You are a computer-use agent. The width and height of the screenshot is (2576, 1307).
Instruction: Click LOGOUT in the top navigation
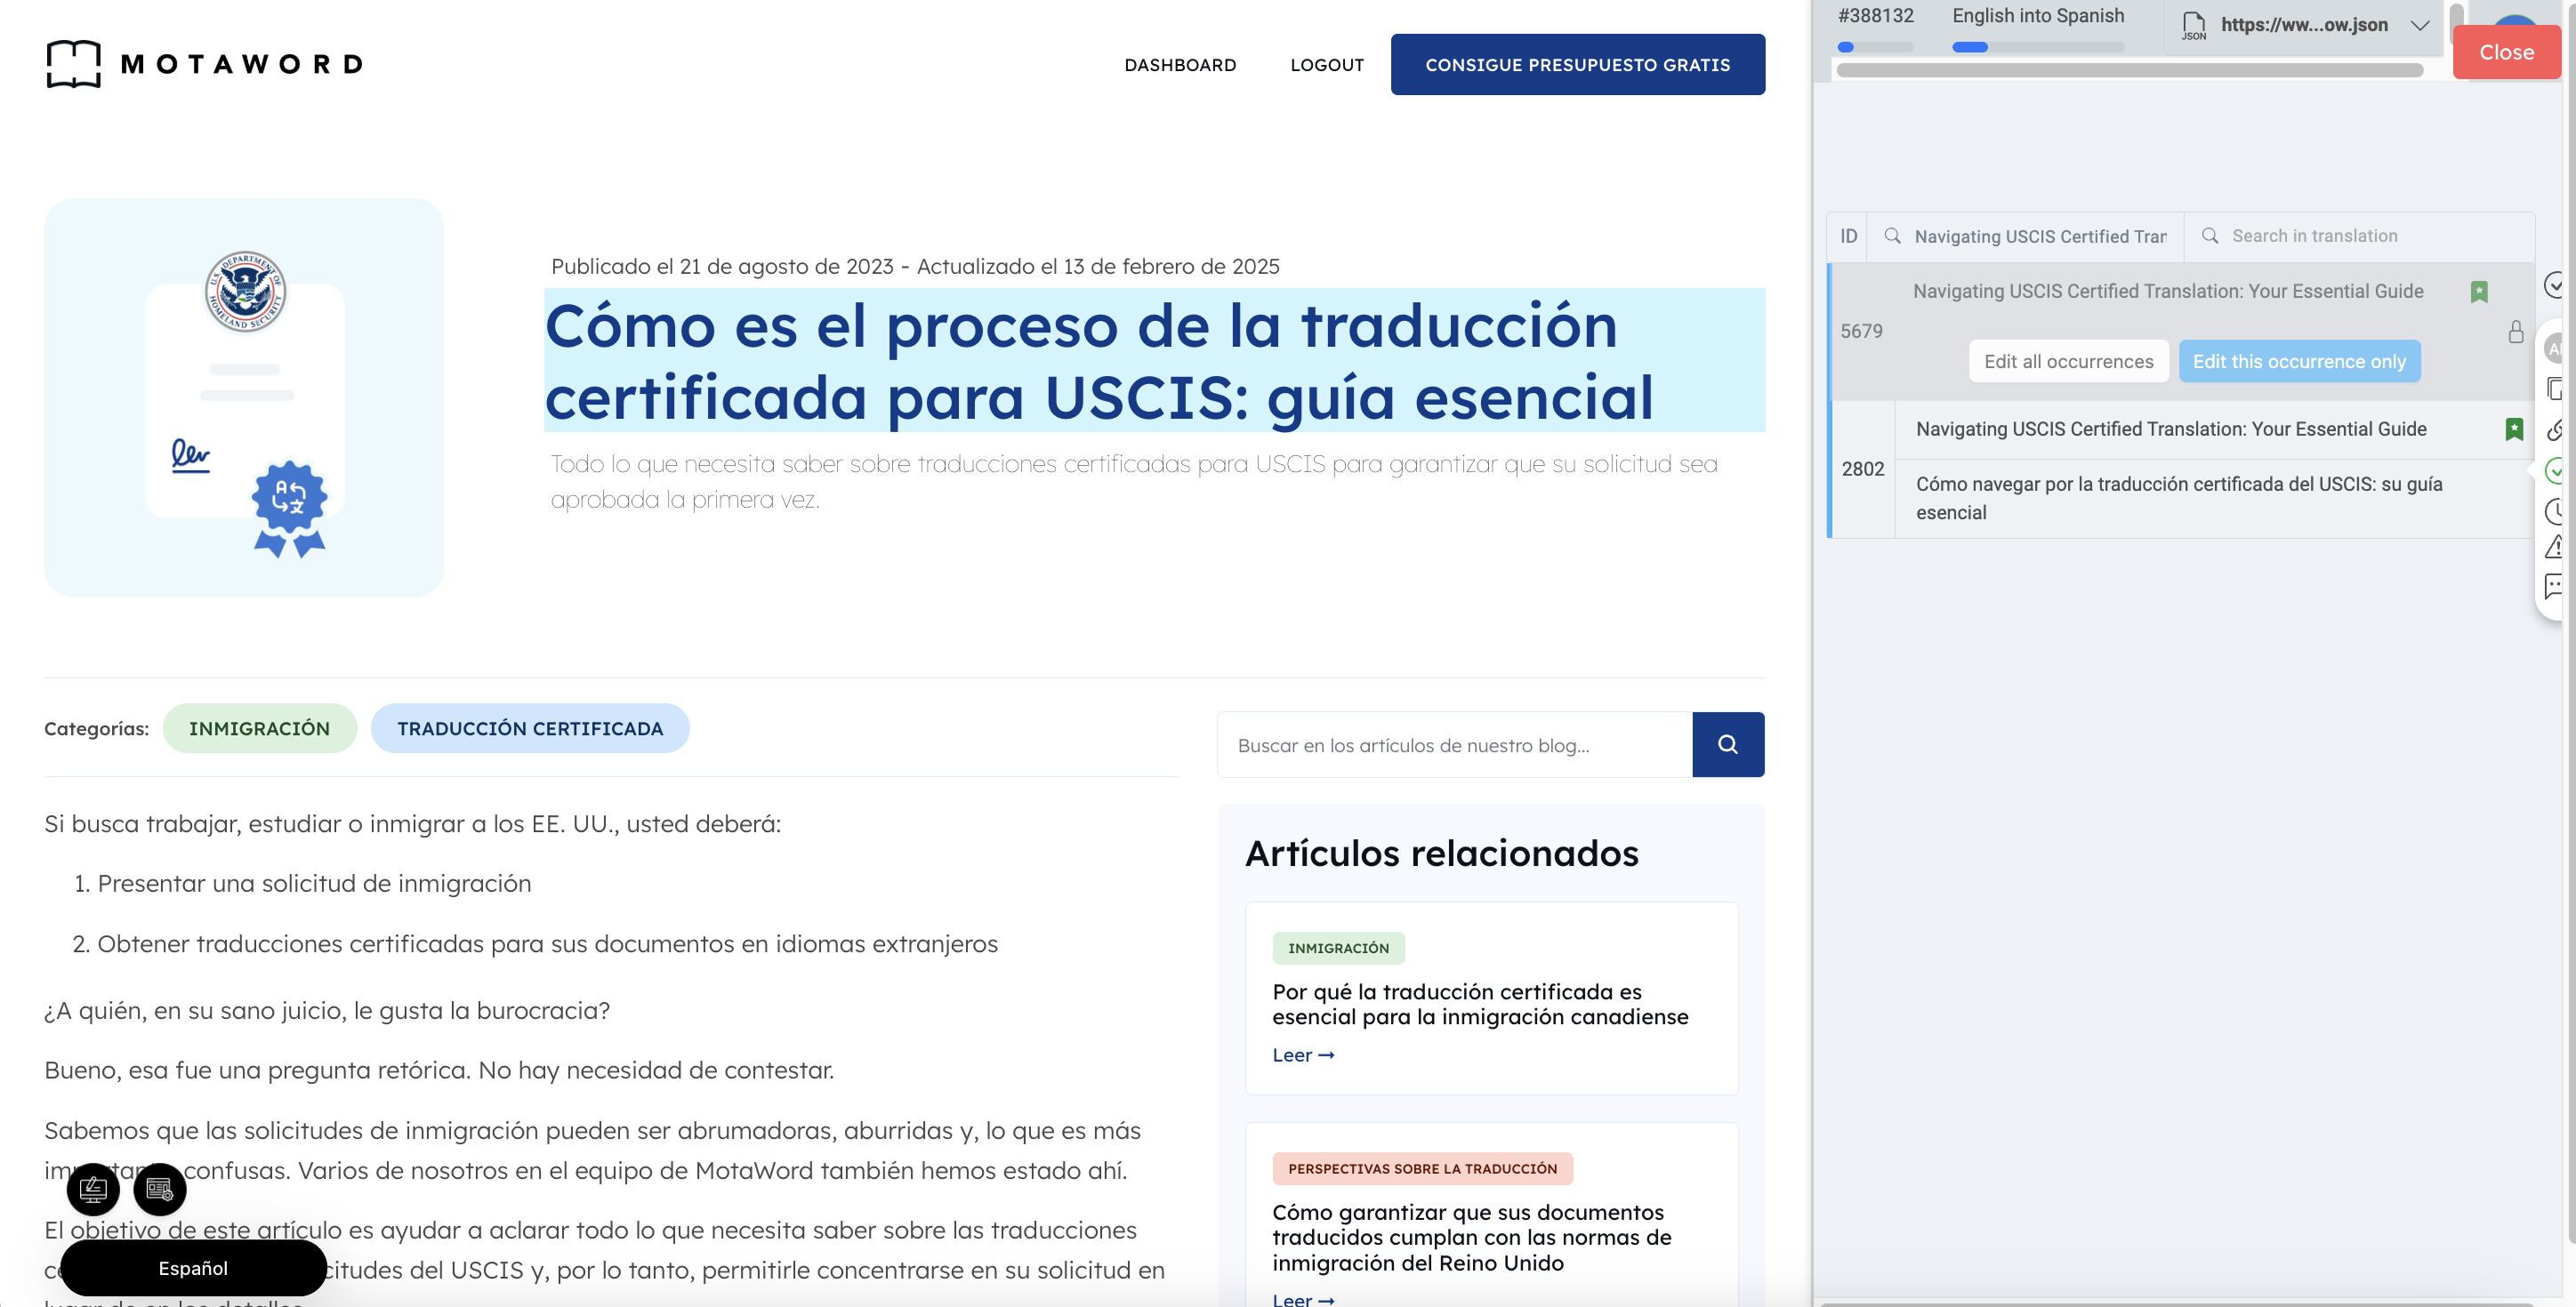1327,65
